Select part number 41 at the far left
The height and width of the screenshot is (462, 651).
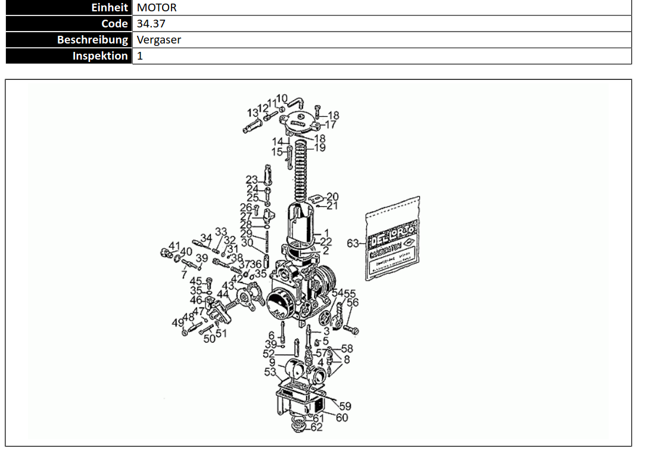click(175, 246)
